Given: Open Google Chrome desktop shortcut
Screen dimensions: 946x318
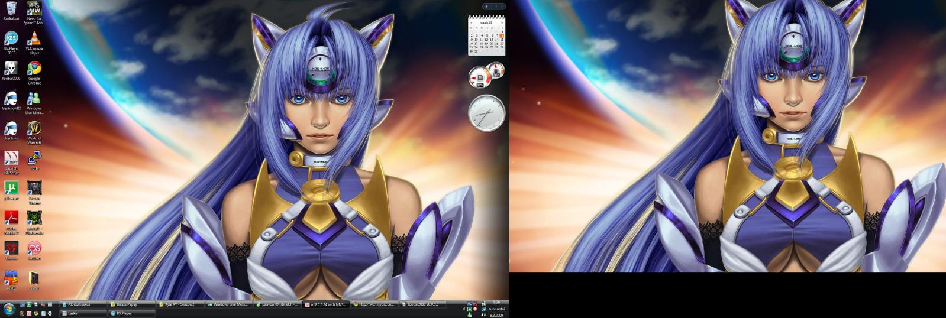Looking at the screenshot, I should (34, 68).
